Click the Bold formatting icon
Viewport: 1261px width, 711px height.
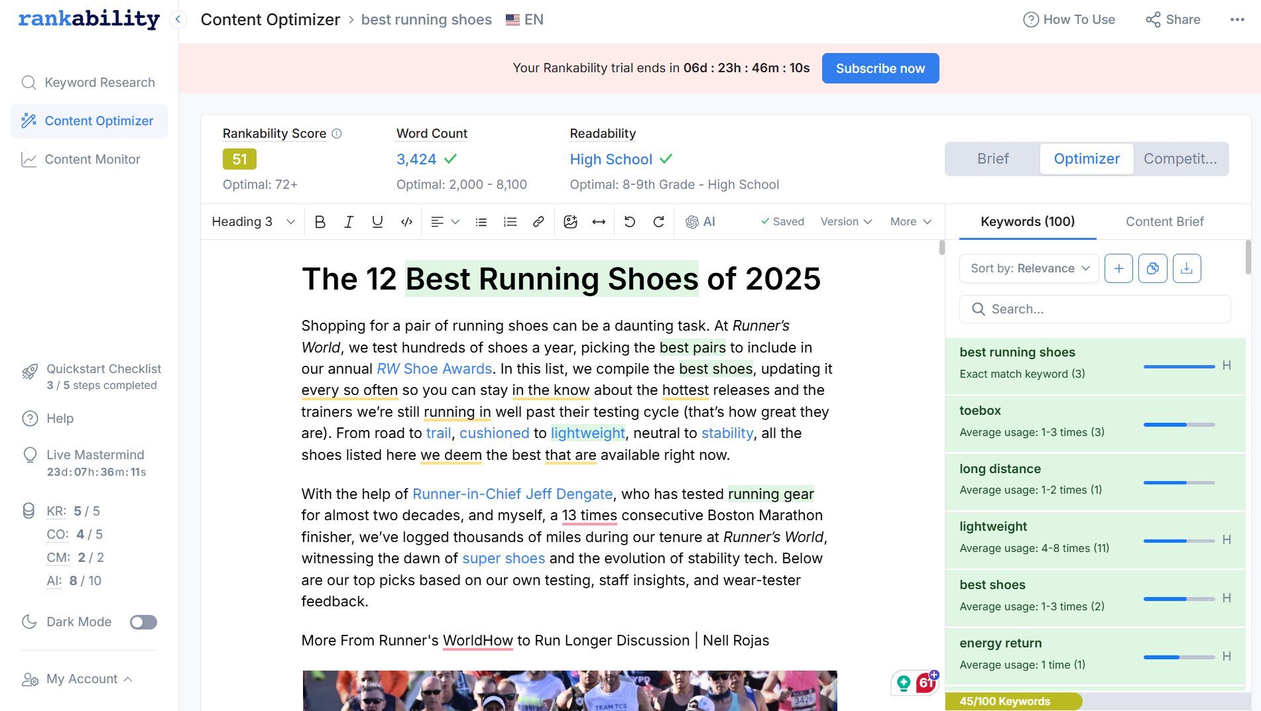tap(320, 222)
